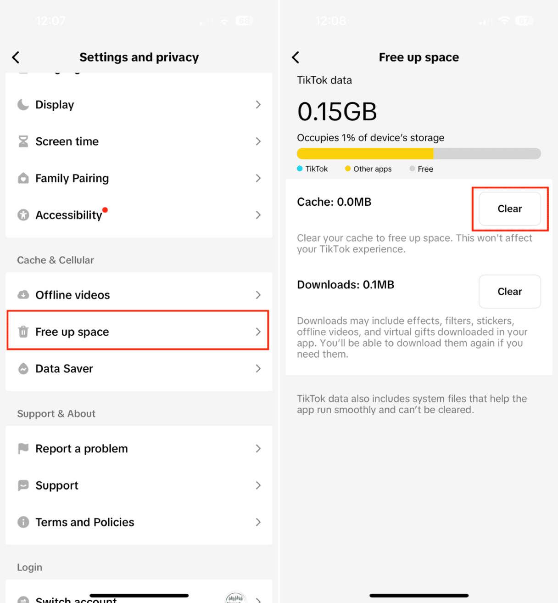Tap the Display moon icon

pos(23,105)
